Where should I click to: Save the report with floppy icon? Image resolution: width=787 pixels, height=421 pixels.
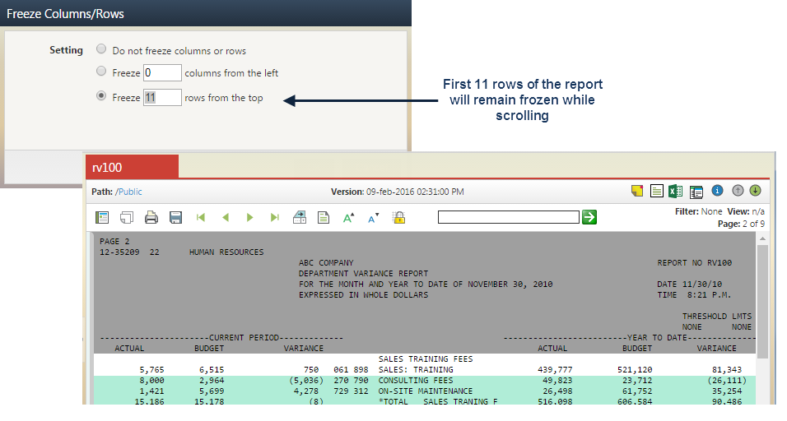(175, 217)
